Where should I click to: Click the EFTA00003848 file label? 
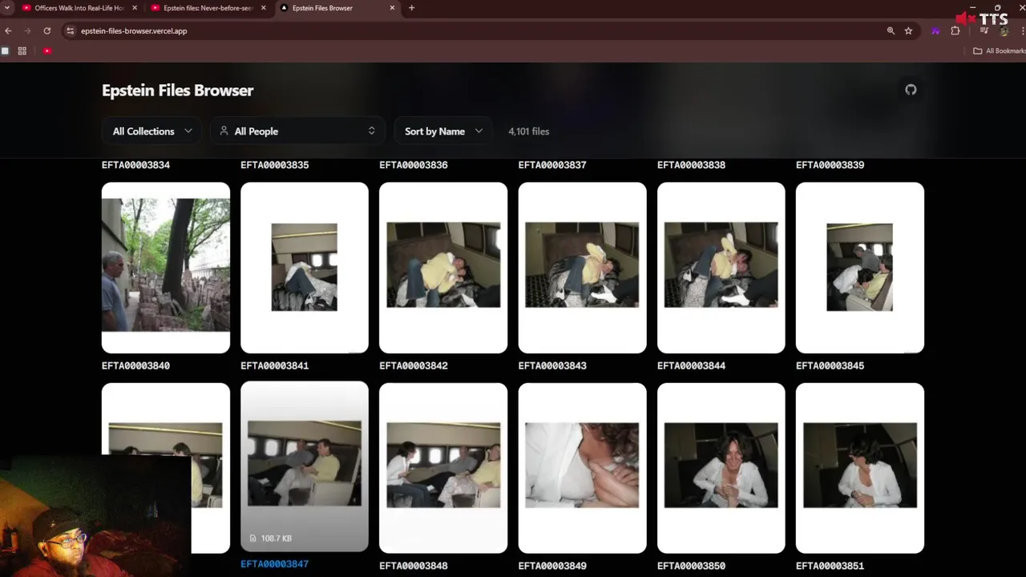click(414, 566)
